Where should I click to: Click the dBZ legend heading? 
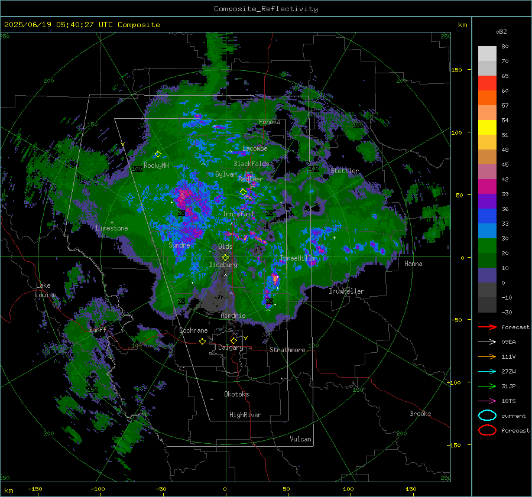coord(501,31)
